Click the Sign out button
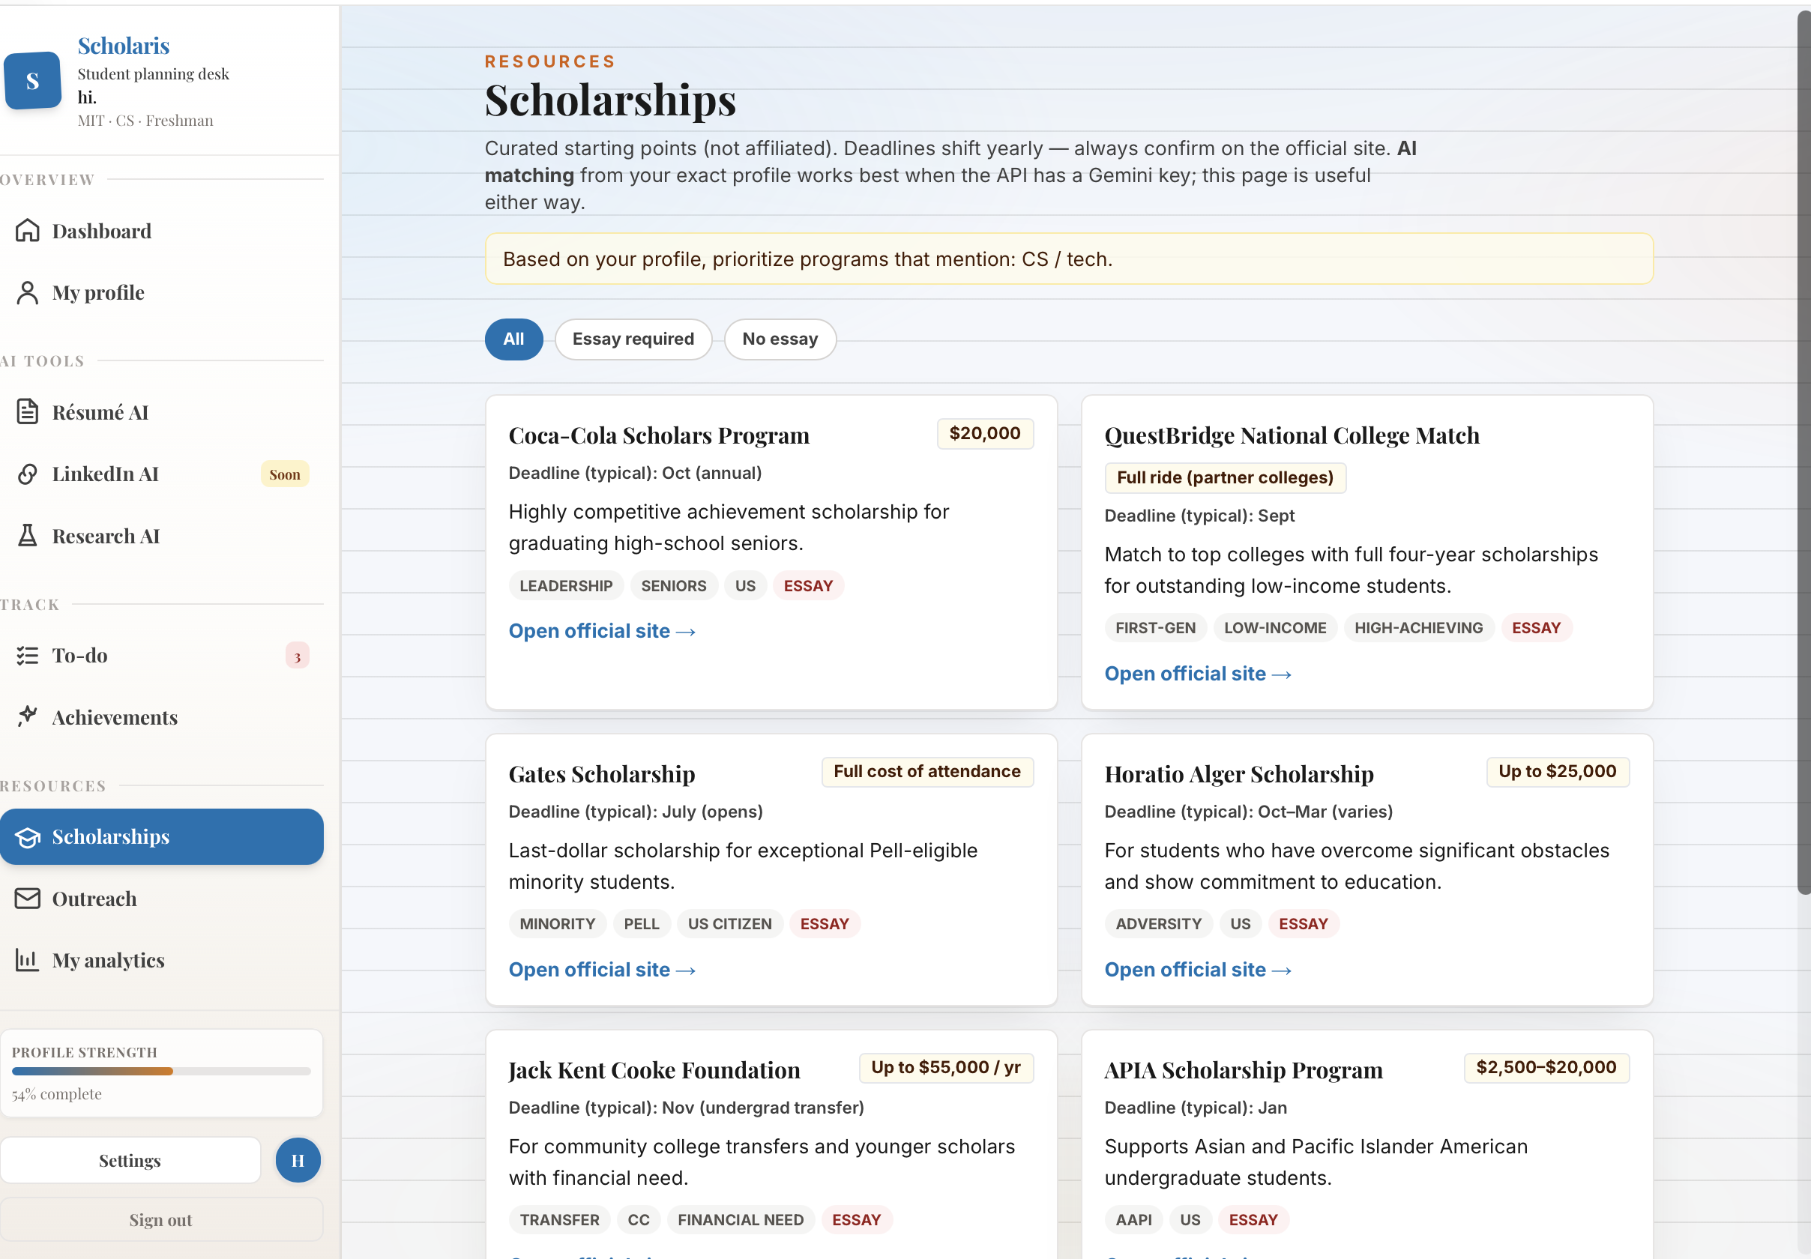This screenshot has height=1259, width=1811. (161, 1219)
